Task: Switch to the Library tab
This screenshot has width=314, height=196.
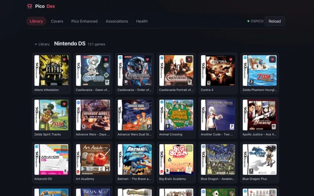Action: pos(36,21)
